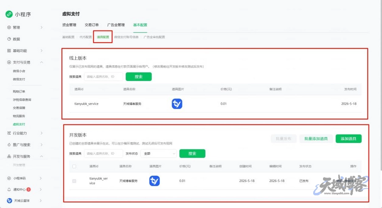Click the 支付与交易 circle icon
The width and height of the screenshot is (382, 208).
(x=9, y=62)
